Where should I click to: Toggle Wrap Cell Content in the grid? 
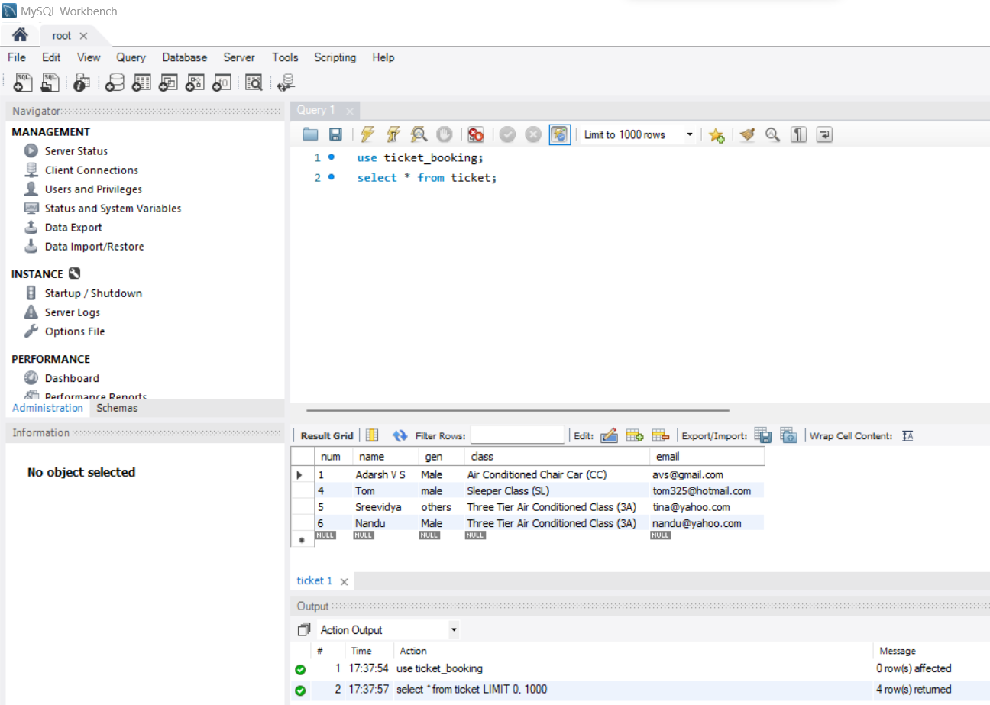click(907, 435)
